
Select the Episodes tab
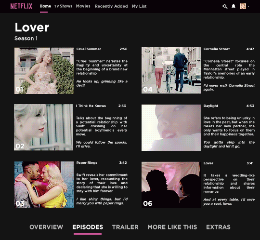point(88,227)
